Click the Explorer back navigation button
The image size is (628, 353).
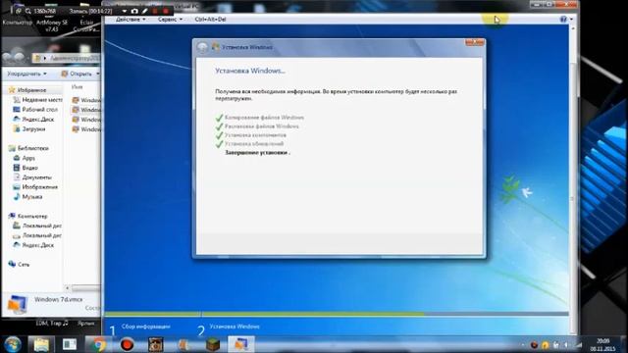(7, 58)
